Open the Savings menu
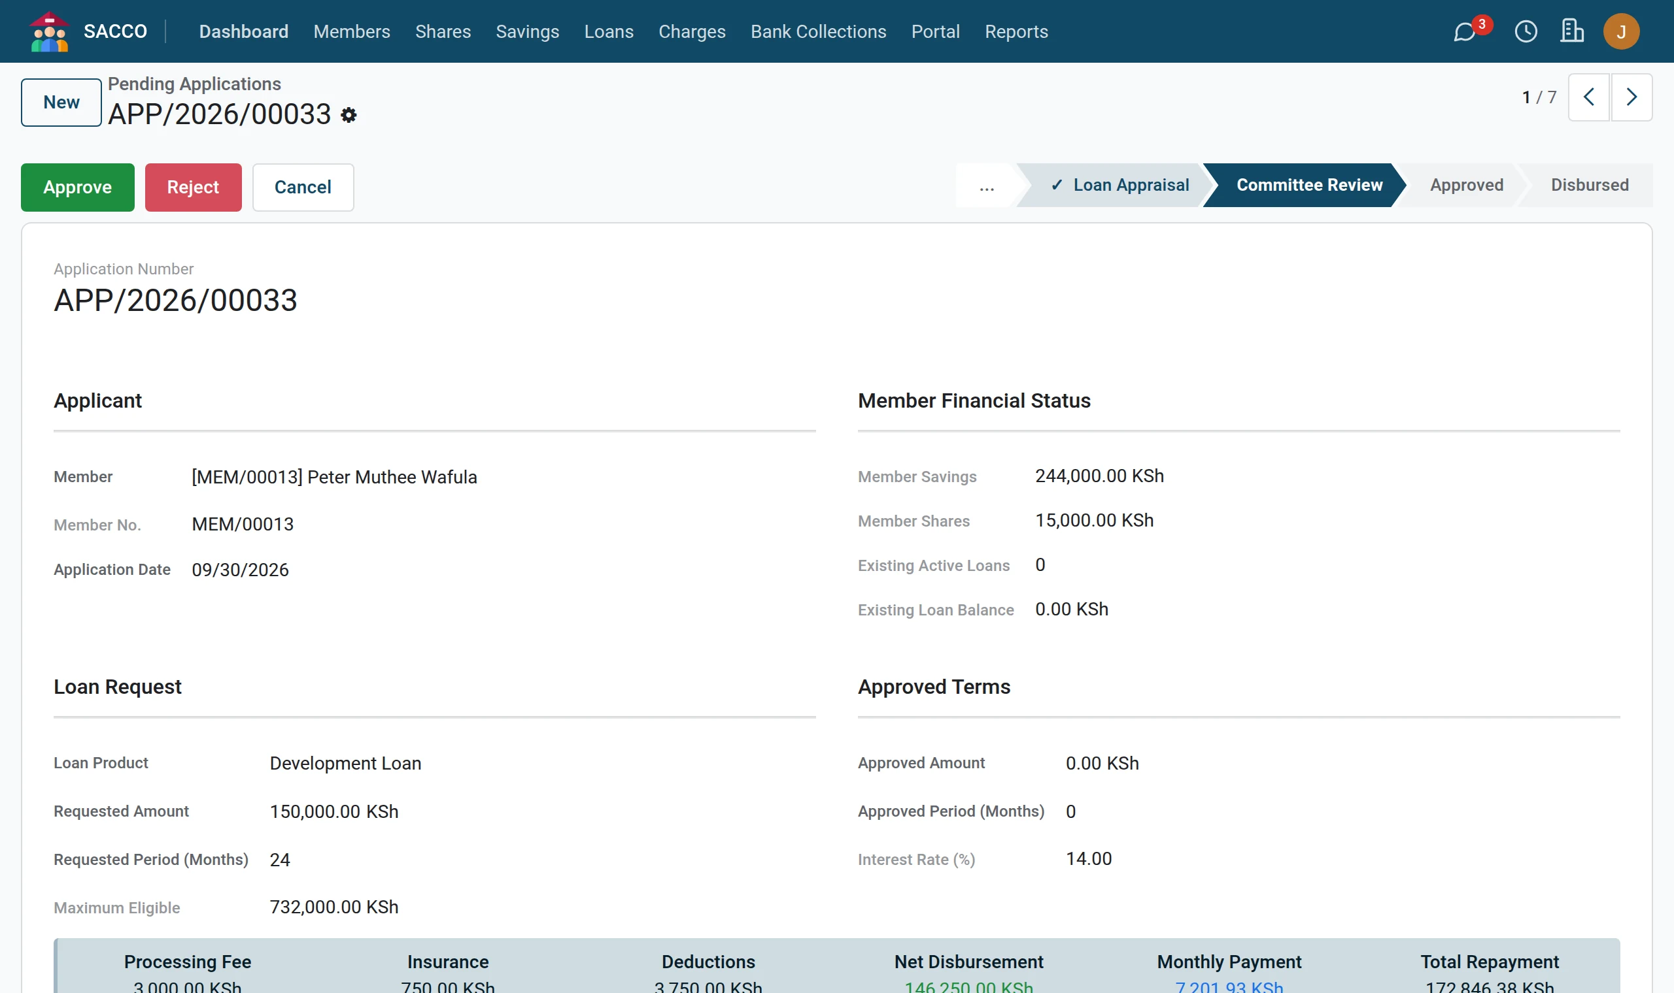Viewport: 1674px width, 993px height. coord(527,31)
